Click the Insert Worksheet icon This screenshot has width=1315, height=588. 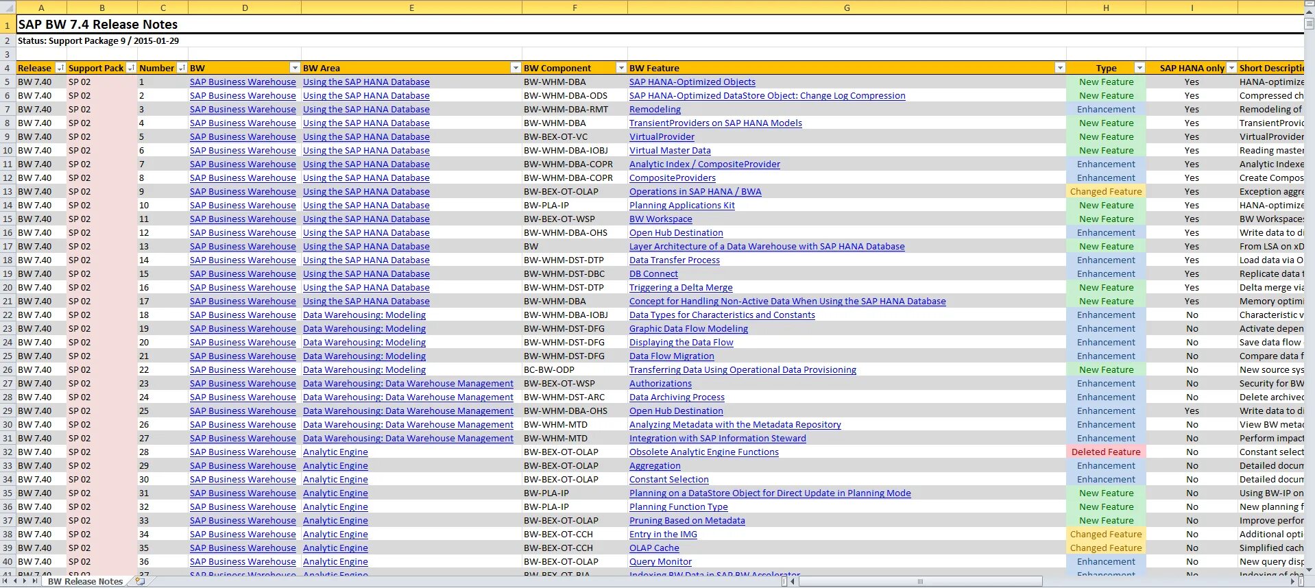click(141, 581)
